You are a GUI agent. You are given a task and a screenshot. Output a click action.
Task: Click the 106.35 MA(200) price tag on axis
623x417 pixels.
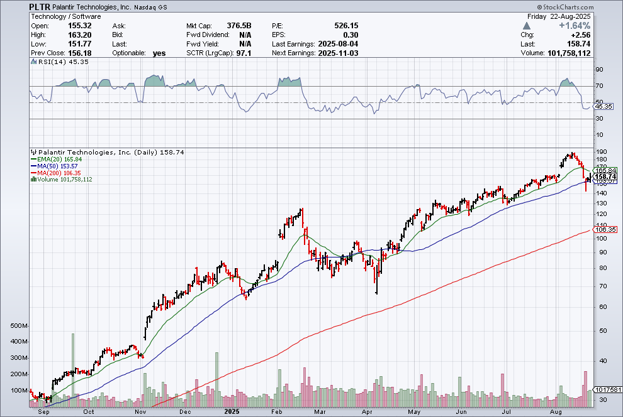click(606, 229)
